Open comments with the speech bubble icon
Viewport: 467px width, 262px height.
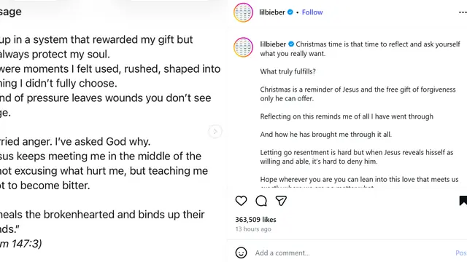(x=261, y=201)
